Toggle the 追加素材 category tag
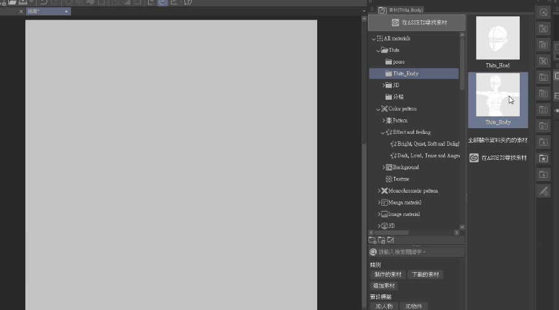The image size is (559, 310). (x=384, y=285)
